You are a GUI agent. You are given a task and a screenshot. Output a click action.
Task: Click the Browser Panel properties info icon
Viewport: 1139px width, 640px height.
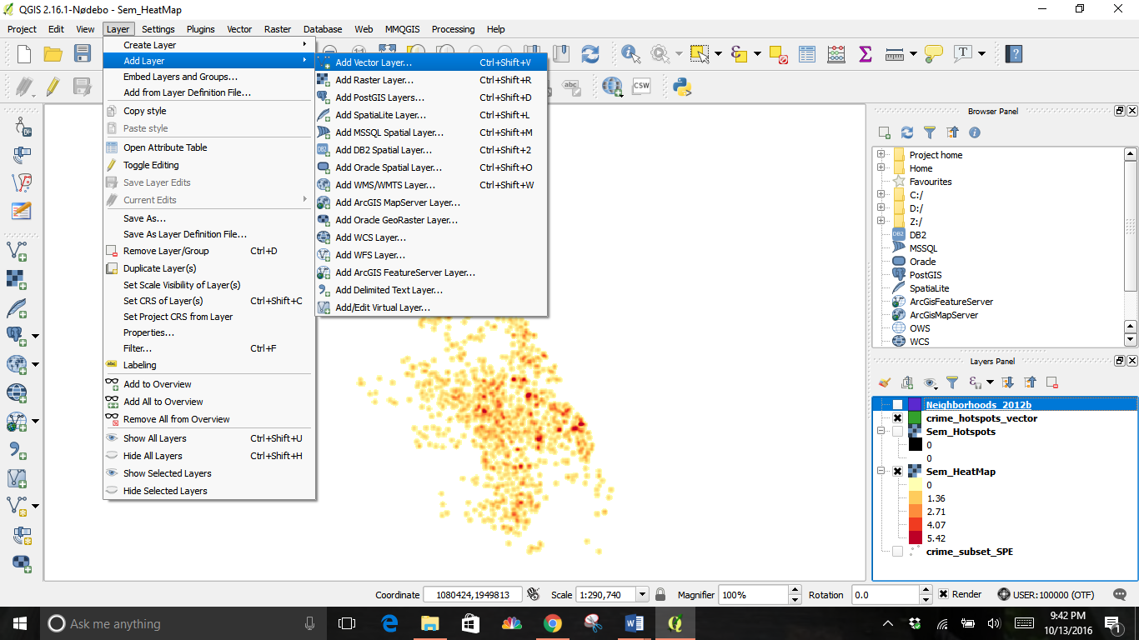pyautogui.click(x=974, y=132)
